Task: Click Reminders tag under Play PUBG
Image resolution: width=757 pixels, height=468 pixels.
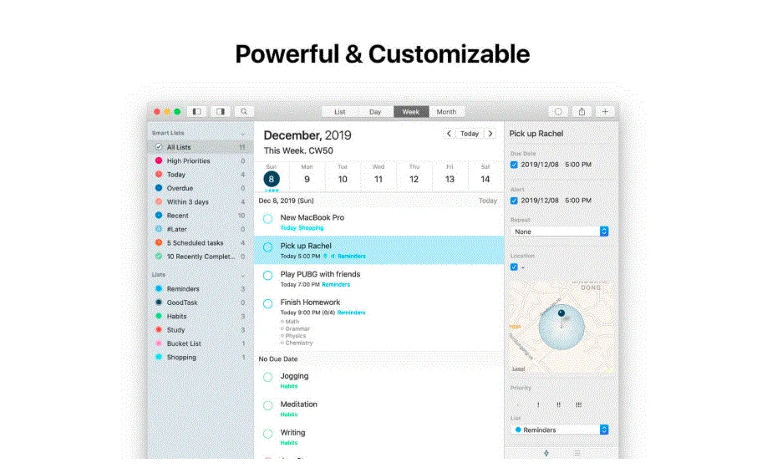Action: click(x=336, y=284)
